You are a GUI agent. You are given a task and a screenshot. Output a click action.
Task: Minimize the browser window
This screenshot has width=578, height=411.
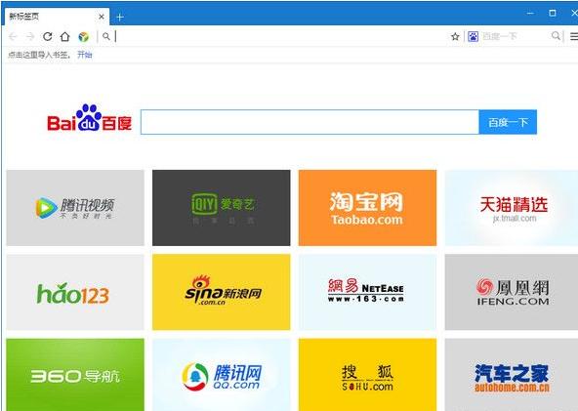530,13
